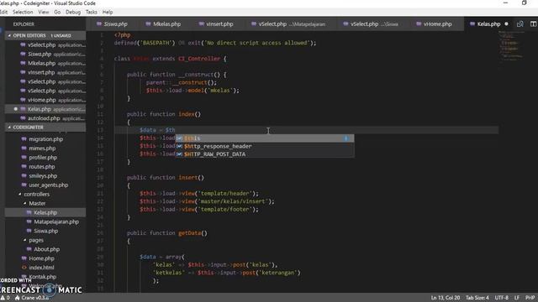
Task: Click Ln 13, Col 20 in status bar
Action: (446, 298)
